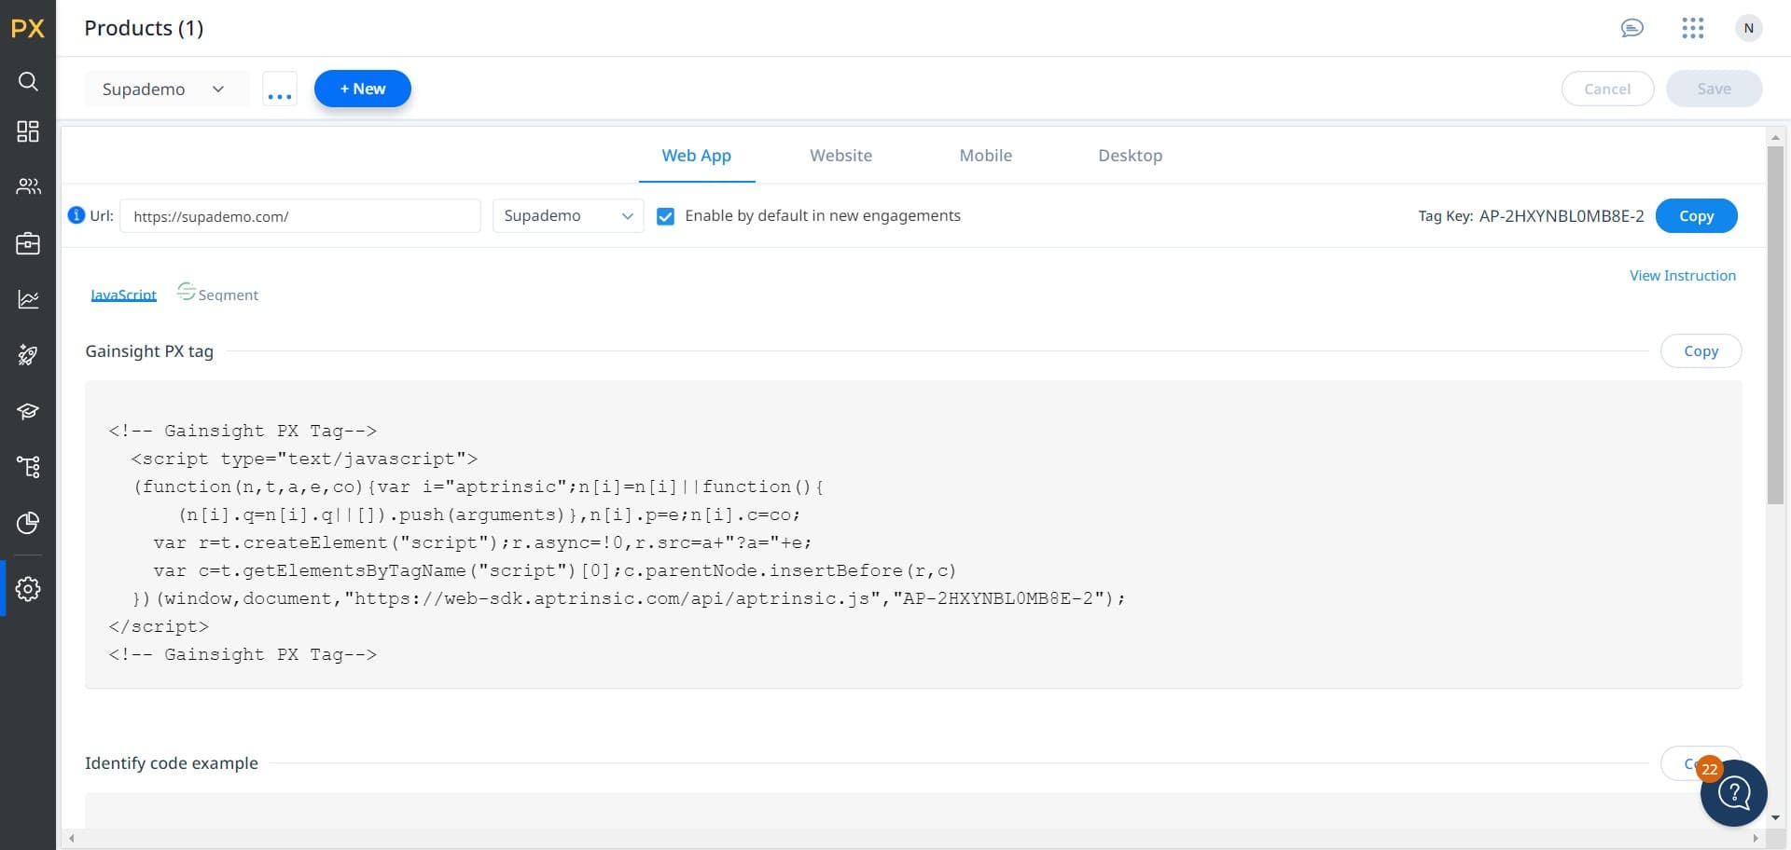Click the search icon in the sidebar
This screenshot has height=850, width=1791.
(x=28, y=82)
